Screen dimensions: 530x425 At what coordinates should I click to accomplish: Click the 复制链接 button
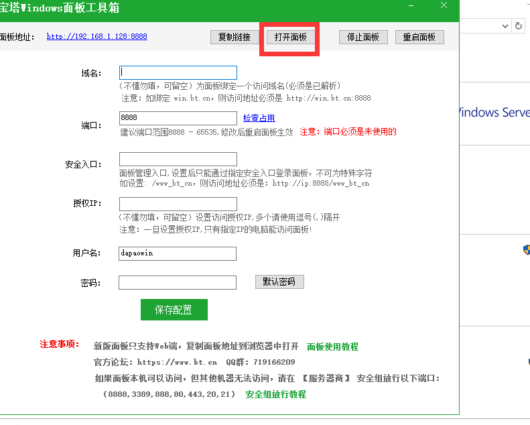(235, 37)
